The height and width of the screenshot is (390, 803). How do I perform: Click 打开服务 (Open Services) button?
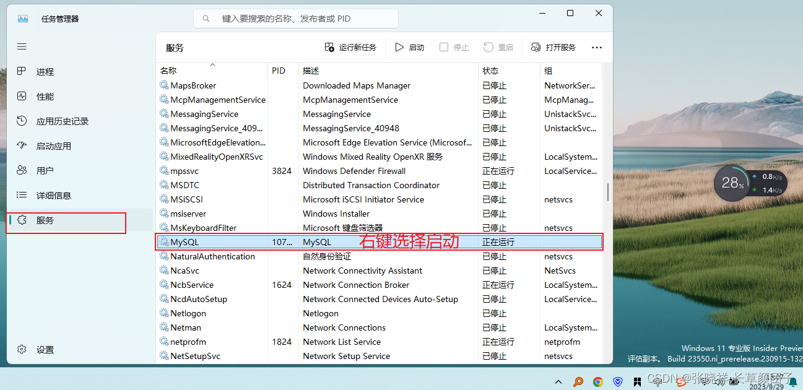(x=553, y=47)
